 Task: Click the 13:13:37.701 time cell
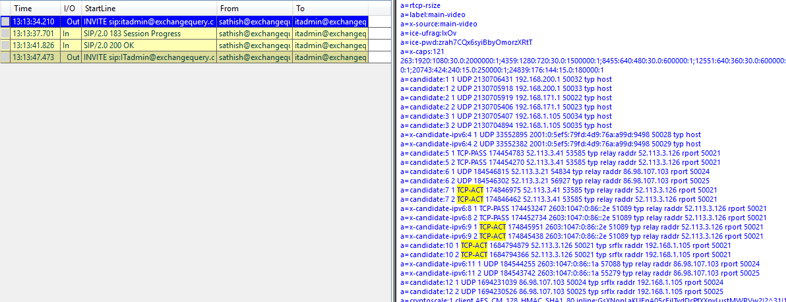click(x=35, y=34)
